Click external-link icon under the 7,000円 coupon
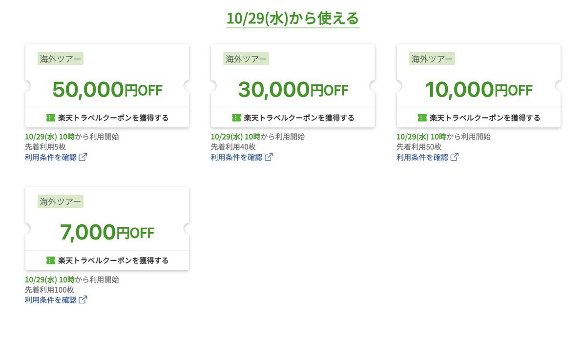This screenshot has width=586, height=338. [83, 299]
